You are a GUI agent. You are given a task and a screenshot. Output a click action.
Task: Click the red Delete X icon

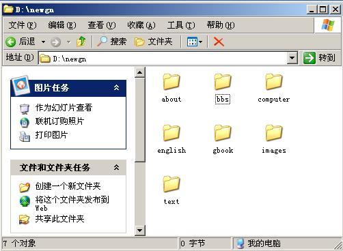219,42
